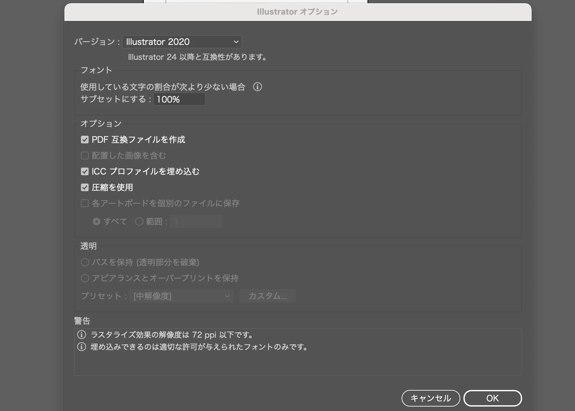Click the Illustrator オプション title bar
Viewport: 575px width, 411px height.
[298, 12]
